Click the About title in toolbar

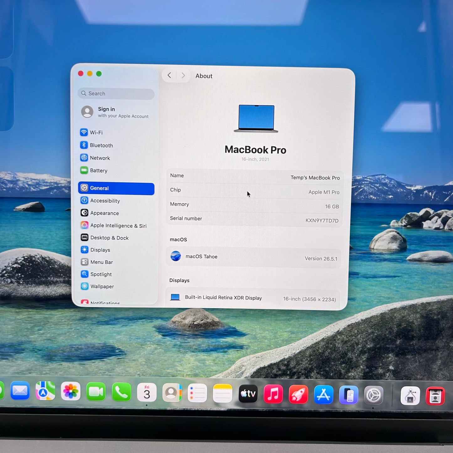click(x=204, y=76)
